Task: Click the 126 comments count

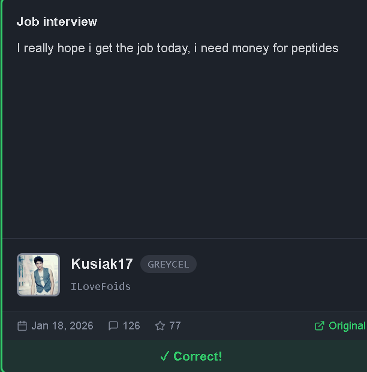Action: point(131,326)
